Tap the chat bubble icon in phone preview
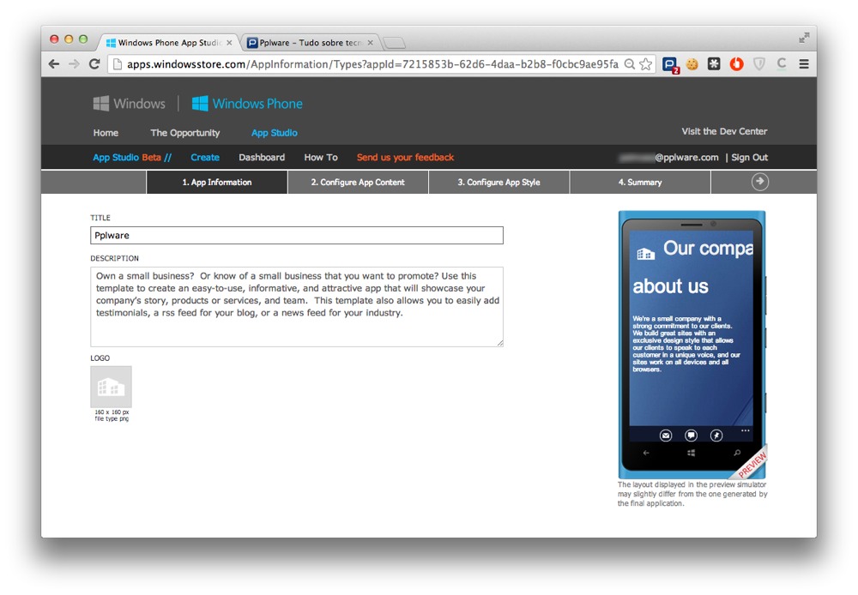 coord(691,436)
